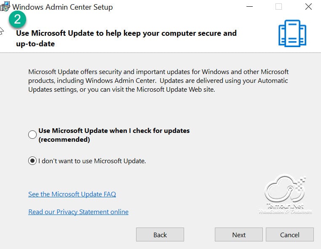Click the bold Use Microsoft Update heading

[x=126, y=38]
